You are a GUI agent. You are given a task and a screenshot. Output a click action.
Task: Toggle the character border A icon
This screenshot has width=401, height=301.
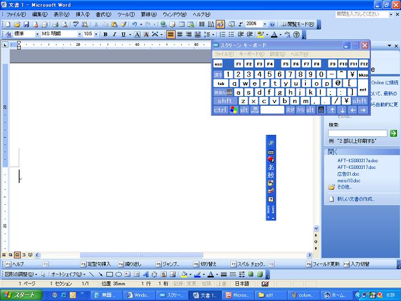pos(137,34)
